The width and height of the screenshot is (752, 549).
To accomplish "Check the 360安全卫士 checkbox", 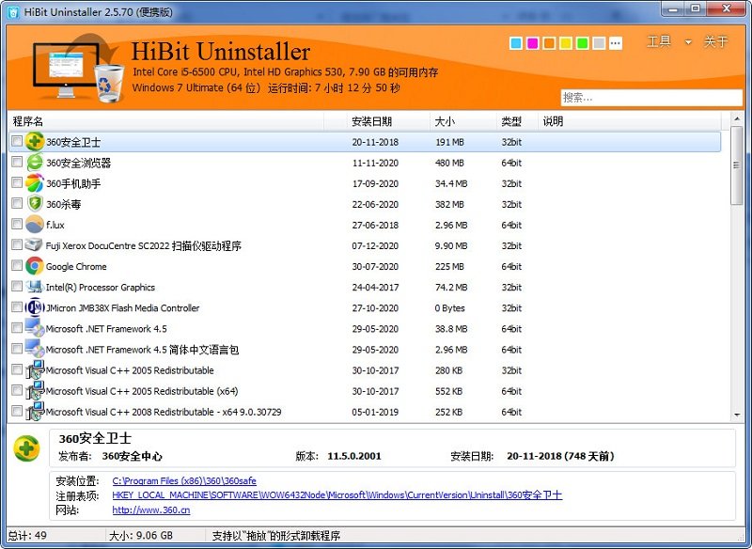I will point(17,141).
